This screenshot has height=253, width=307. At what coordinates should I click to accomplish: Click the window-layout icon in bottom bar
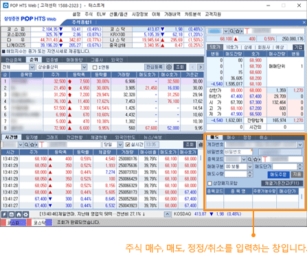pos(12,215)
